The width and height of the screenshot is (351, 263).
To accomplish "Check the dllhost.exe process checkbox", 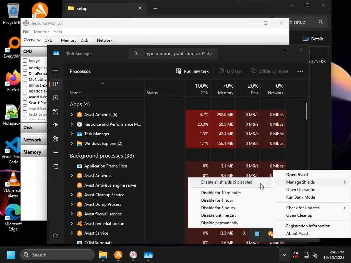I will pos(25,85).
